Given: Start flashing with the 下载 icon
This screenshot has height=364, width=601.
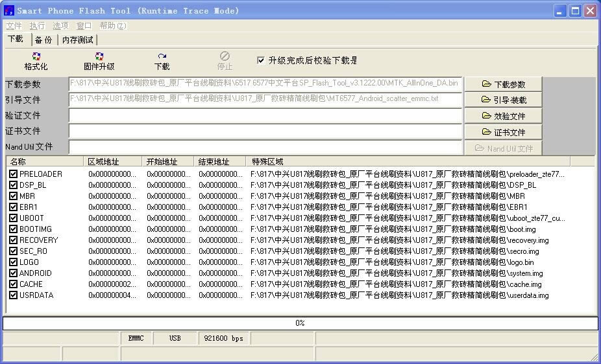Looking at the screenshot, I should coord(162,57).
